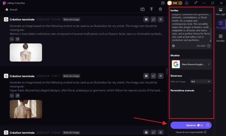Show info for the 17:41:48 creation
This screenshot has height=136, width=226.
pyautogui.click(x=146, y=19)
